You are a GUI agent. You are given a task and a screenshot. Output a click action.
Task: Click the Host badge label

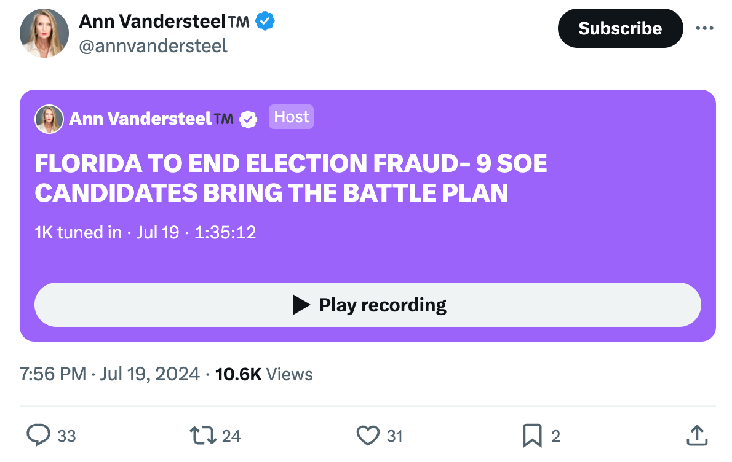(291, 117)
